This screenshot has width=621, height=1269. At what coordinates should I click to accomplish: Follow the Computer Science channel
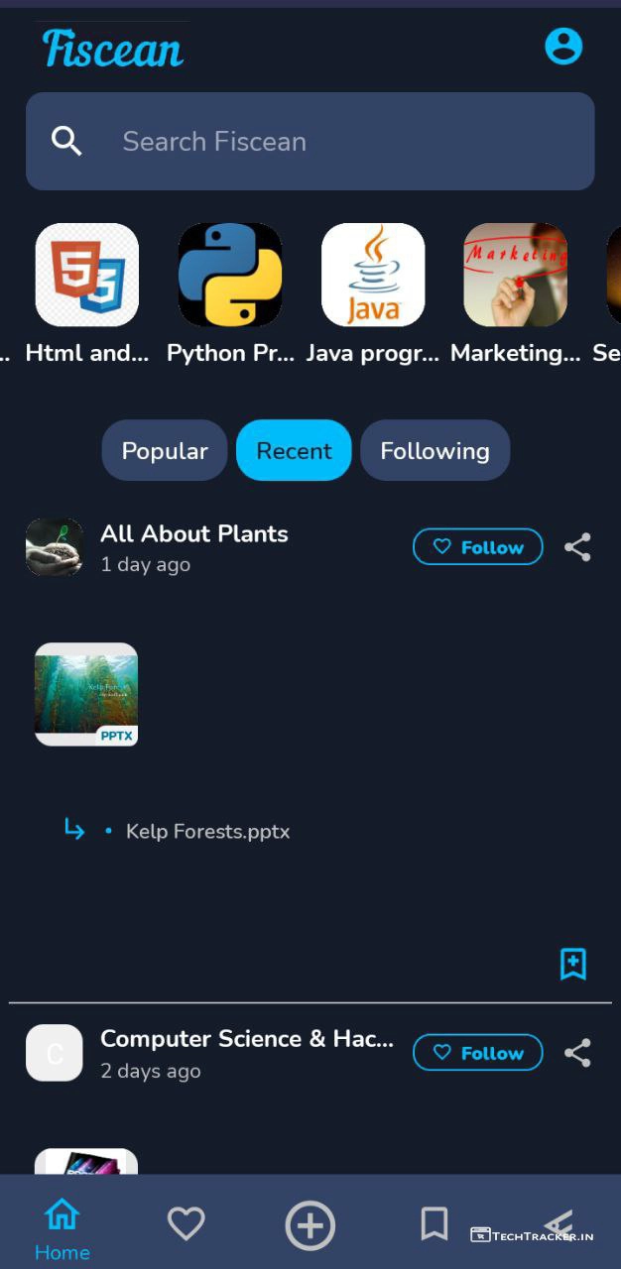click(x=477, y=1053)
